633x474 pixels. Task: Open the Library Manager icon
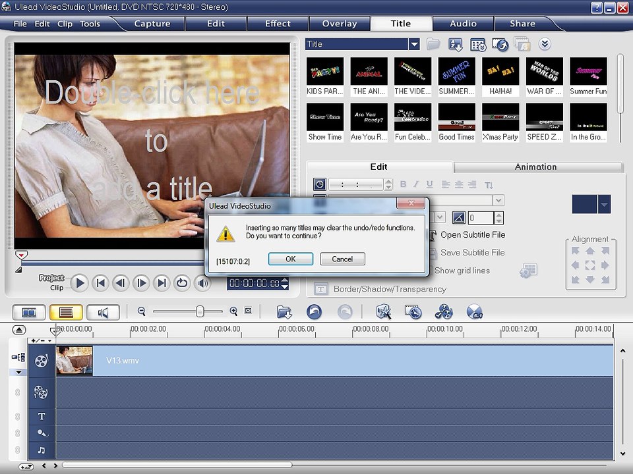pos(478,44)
